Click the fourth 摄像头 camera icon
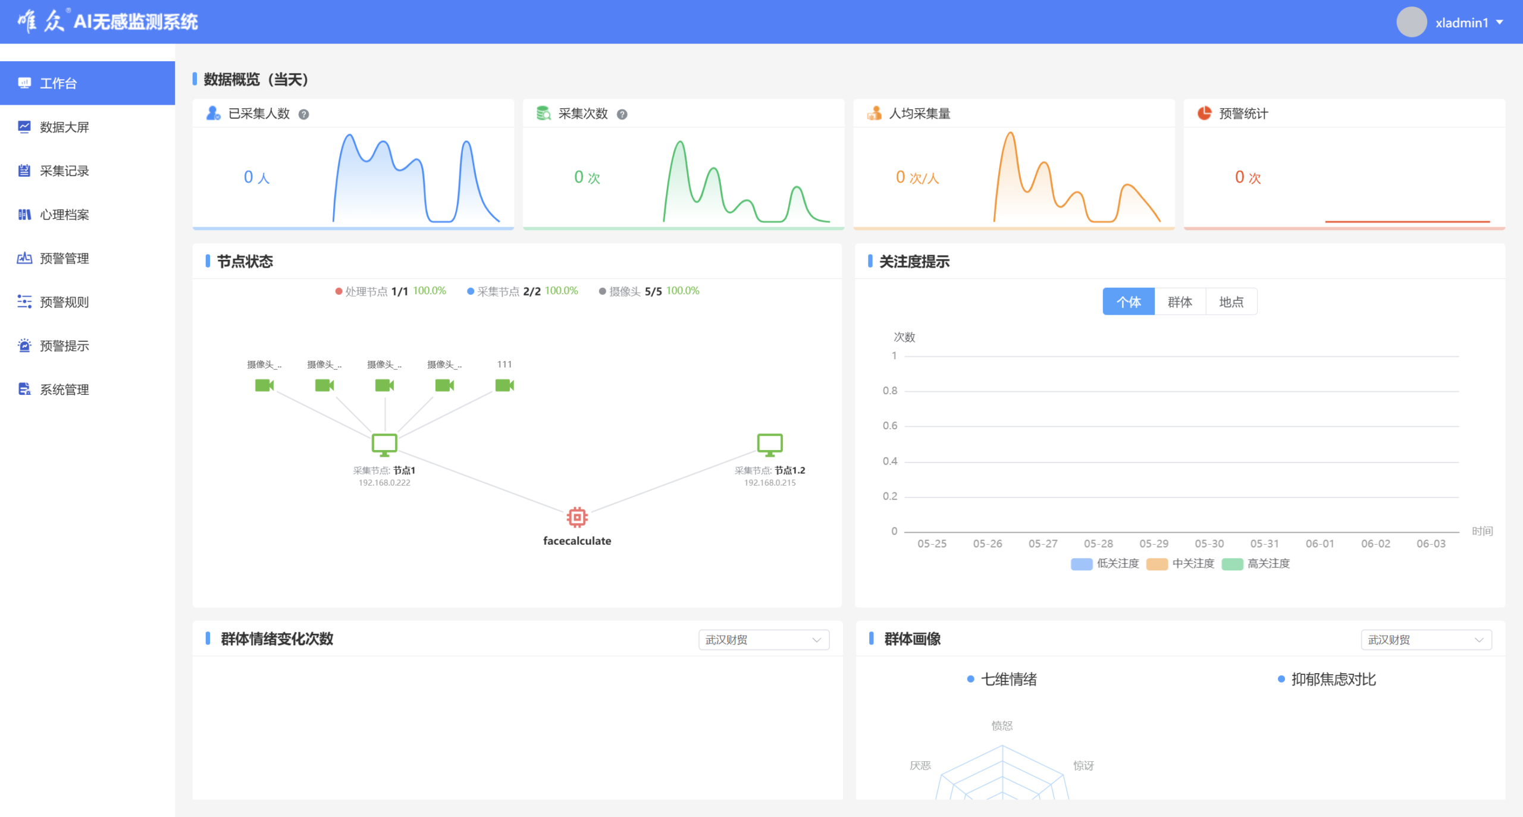The image size is (1523, 817). click(444, 385)
